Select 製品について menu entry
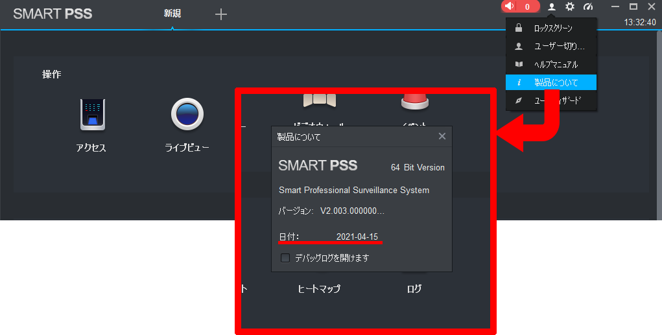 tap(556, 83)
